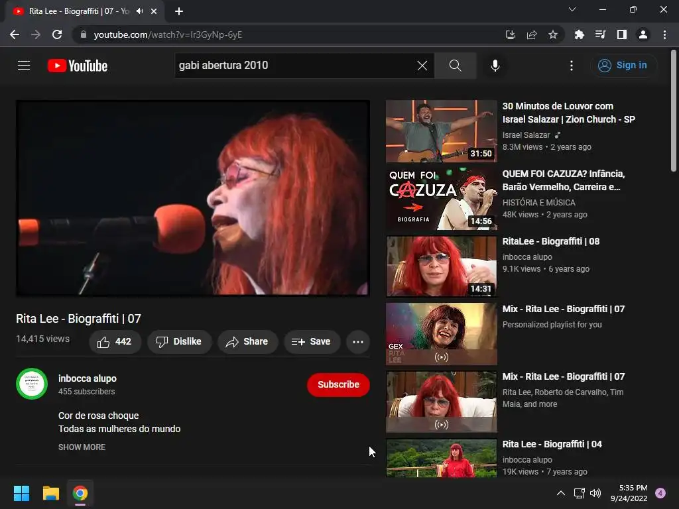Reload the page with refresh icon

pyautogui.click(x=57, y=34)
